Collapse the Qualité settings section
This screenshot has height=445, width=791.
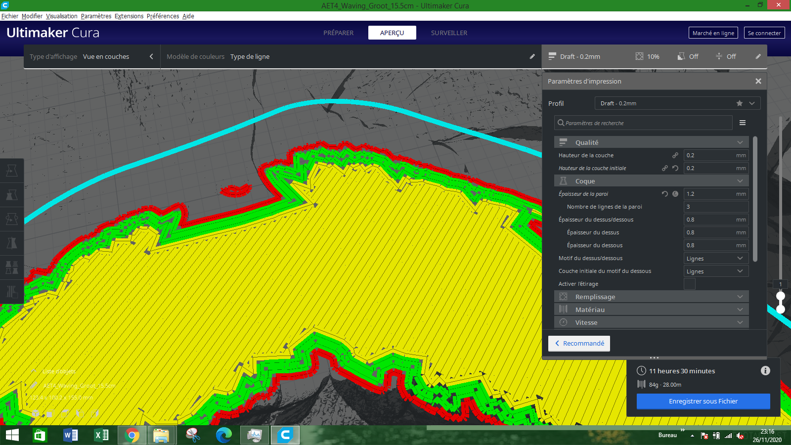[651, 142]
